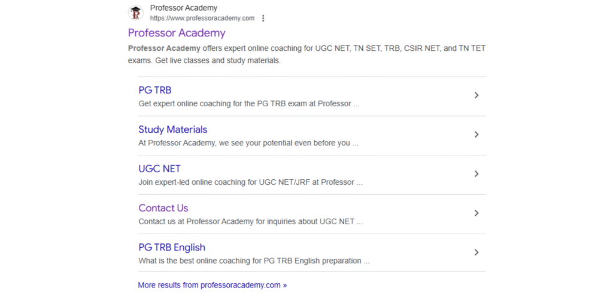The image size is (613, 306).
Task: Click the snippet beneath PG TRB English
Action: (253, 261)
